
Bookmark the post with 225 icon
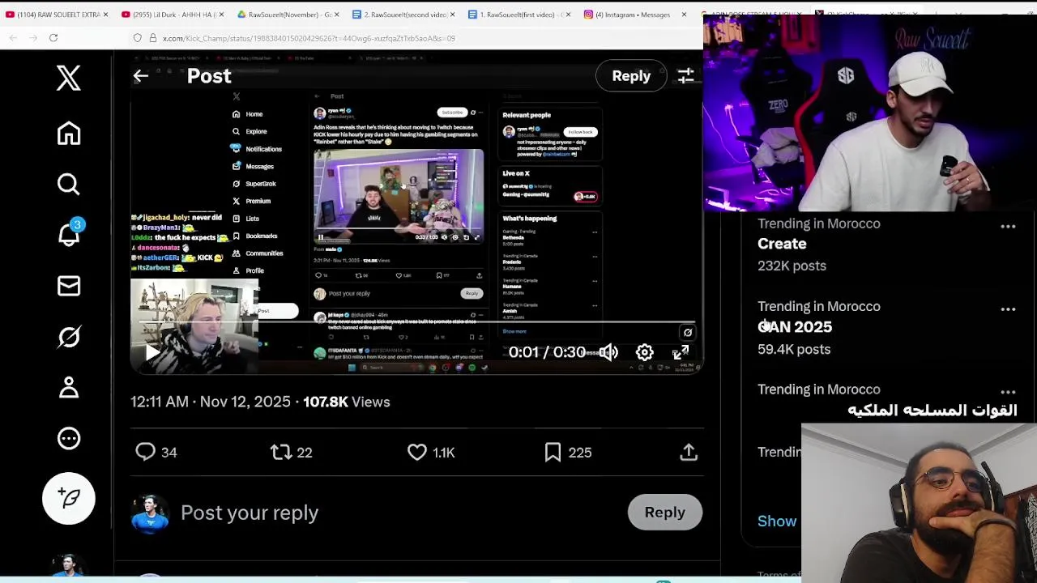point(553,452)
